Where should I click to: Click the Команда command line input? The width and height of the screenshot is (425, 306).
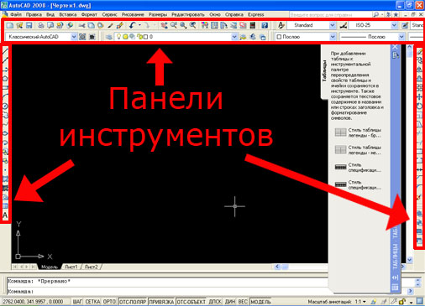click(166, 291)
